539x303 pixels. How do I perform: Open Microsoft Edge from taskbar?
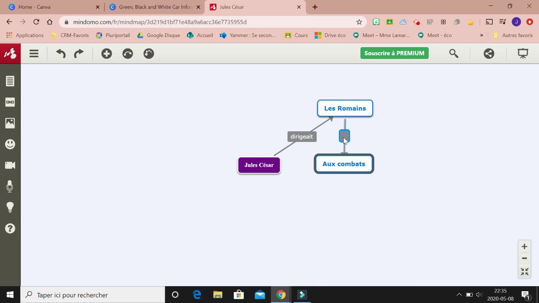click(x=197, y=295)
